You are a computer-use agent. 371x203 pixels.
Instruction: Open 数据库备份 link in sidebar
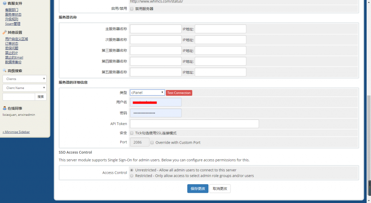(13, 62)
